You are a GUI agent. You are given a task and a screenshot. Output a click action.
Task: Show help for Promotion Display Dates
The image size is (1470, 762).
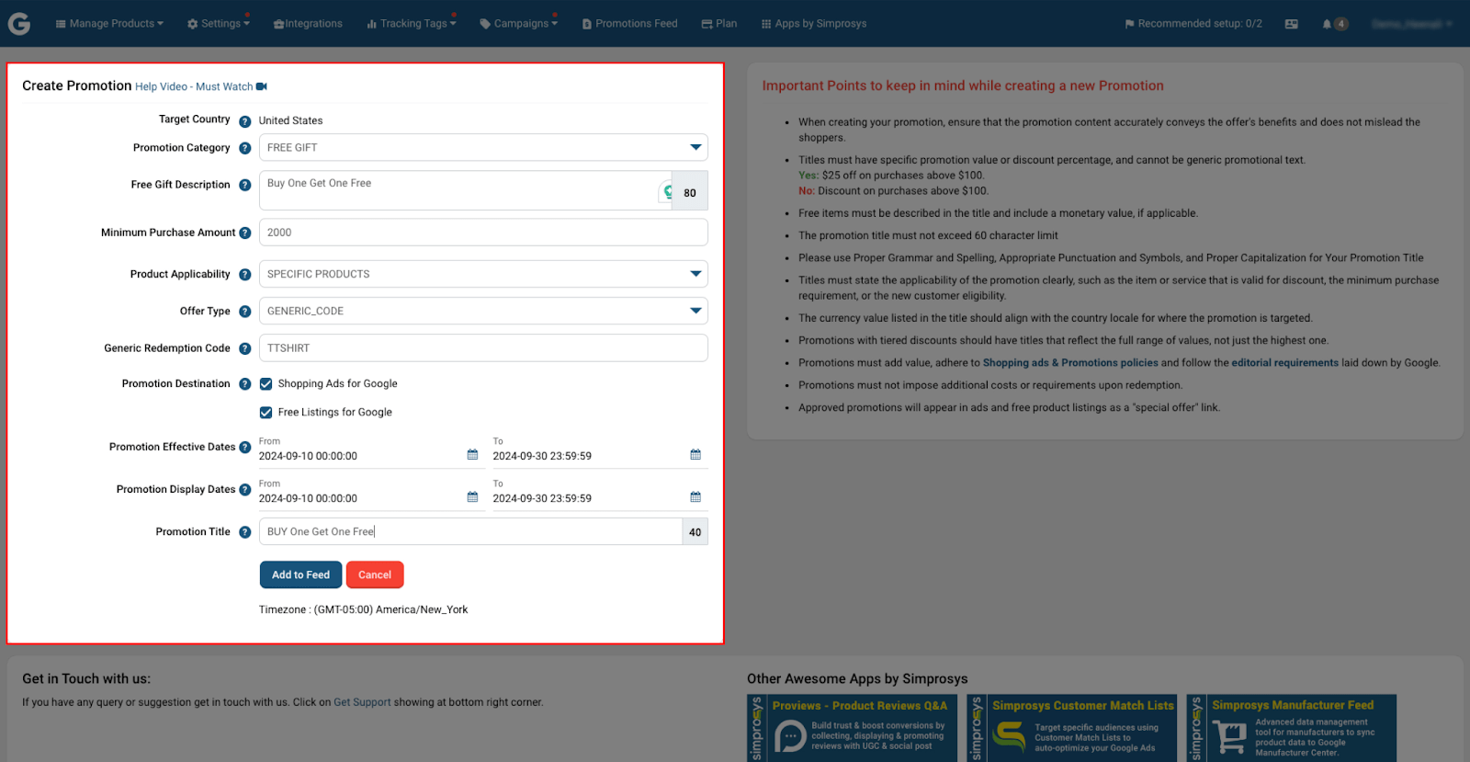(x=245, y=490)
